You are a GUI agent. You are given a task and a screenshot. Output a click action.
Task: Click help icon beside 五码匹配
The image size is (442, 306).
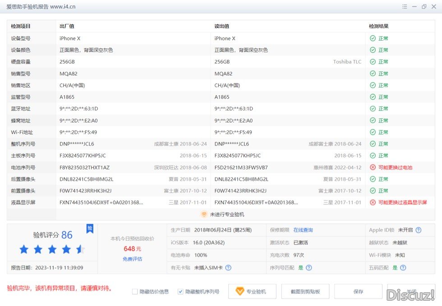coord(403,268)
